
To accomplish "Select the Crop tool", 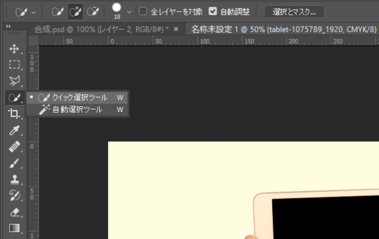I will coord(15,113).
